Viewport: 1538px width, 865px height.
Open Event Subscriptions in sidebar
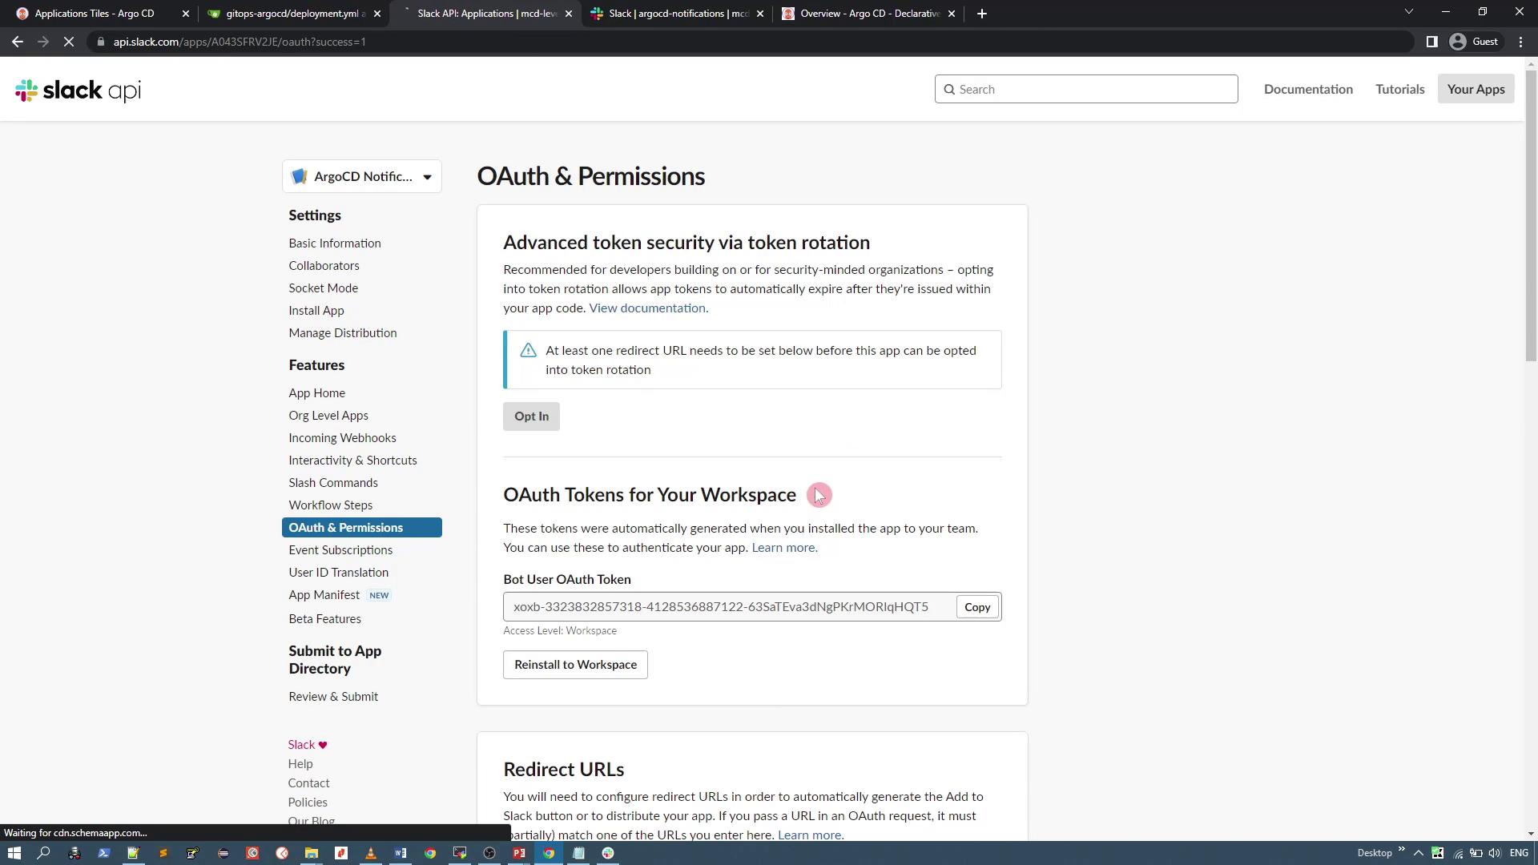pos(340,550)
